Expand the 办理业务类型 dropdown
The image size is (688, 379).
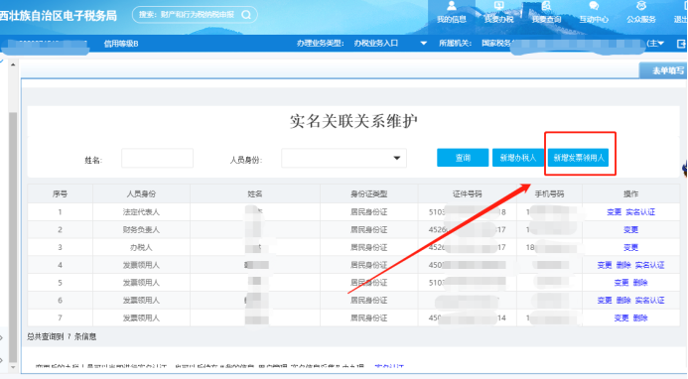click(423, 44)
